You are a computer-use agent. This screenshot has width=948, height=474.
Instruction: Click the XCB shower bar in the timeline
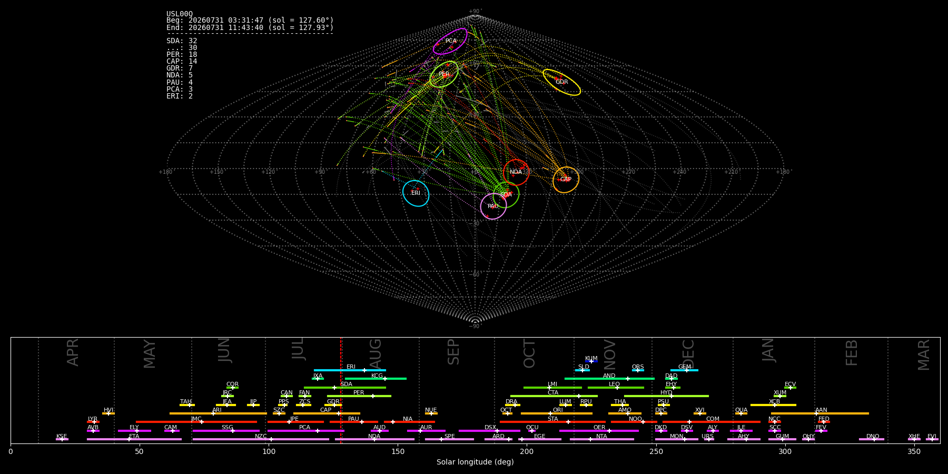pyautogui.click(x=773, y=405)
